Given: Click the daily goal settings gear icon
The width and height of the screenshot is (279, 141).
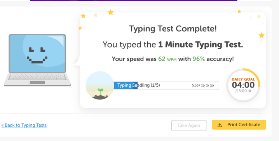Looking at the screenshot, I should pyautogui.click(x=250, y=91).
